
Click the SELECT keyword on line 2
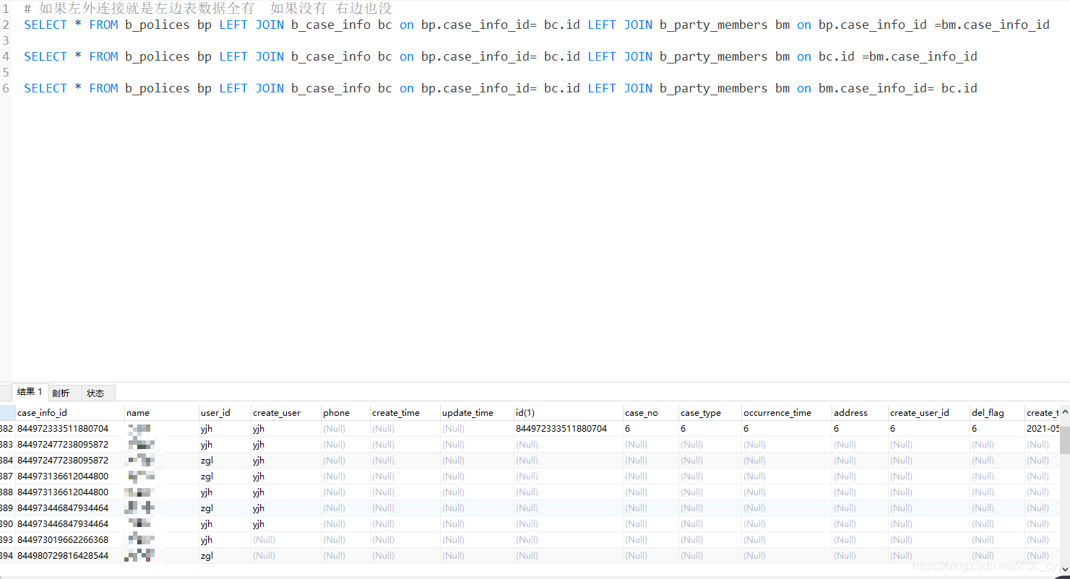tap(46, 25)
